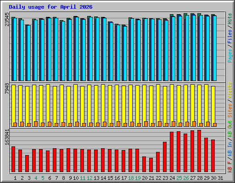Click the cyan pages bar for day 10
This screenshot has width=235, height=183.
coord(77,49)
